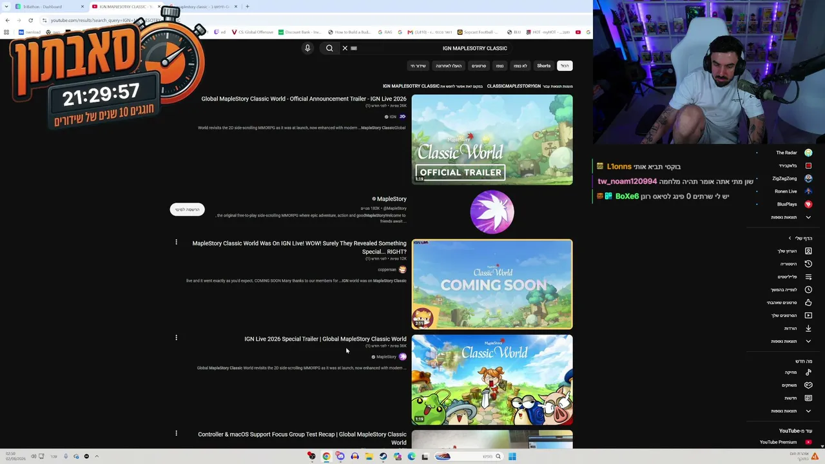This screenshot has width=825, height=464.
Task: Open options menu for Controller & macOS Support video
Action: (176, 433)
